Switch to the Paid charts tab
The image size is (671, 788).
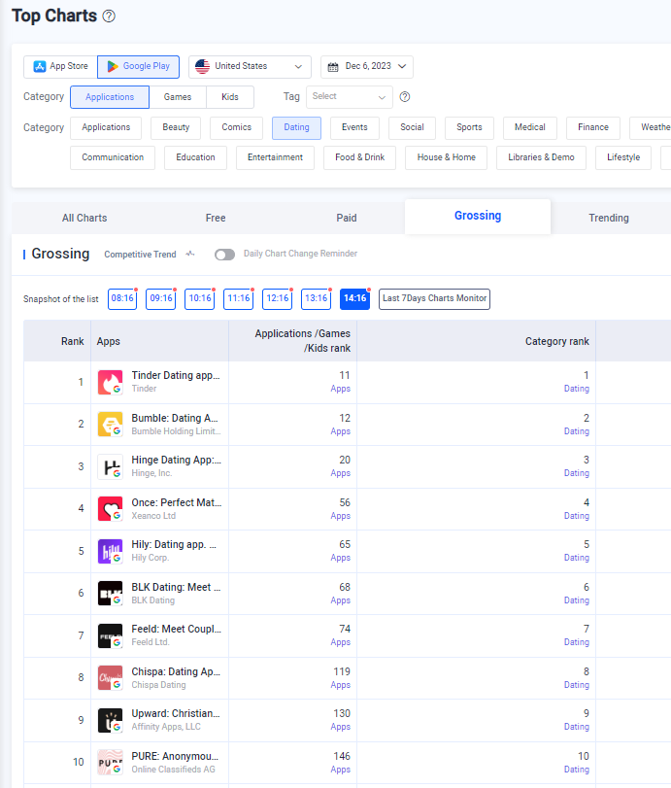pos(347,218)
